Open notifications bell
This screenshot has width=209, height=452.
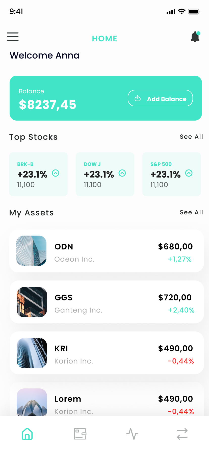(195, 37)
